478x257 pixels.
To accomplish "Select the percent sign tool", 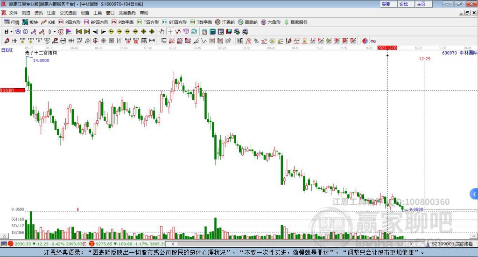I will 256,41.
